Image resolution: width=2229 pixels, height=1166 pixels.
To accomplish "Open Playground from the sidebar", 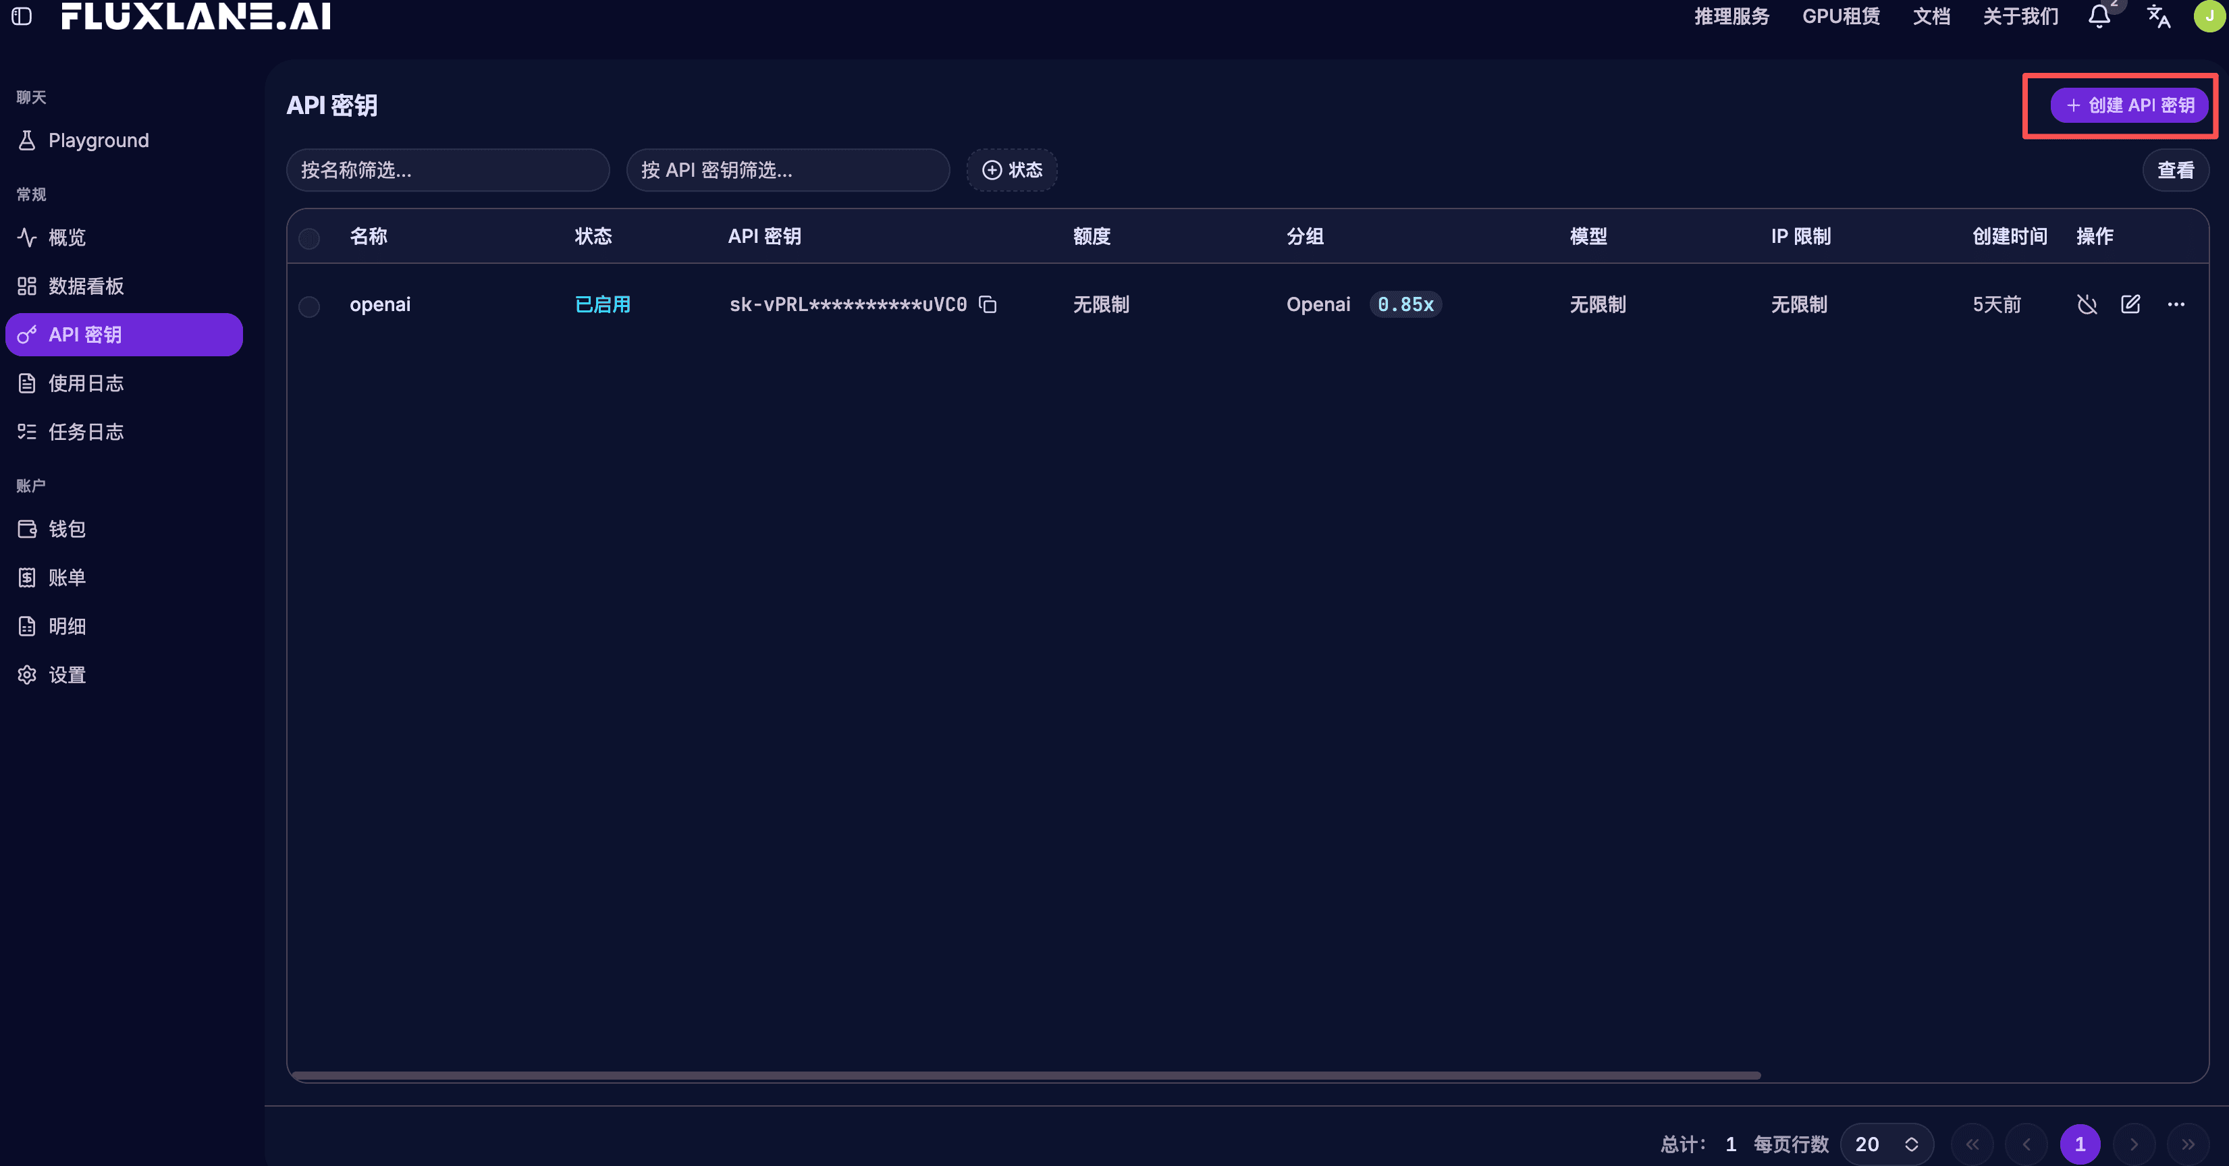I will [x=124, y=140].
